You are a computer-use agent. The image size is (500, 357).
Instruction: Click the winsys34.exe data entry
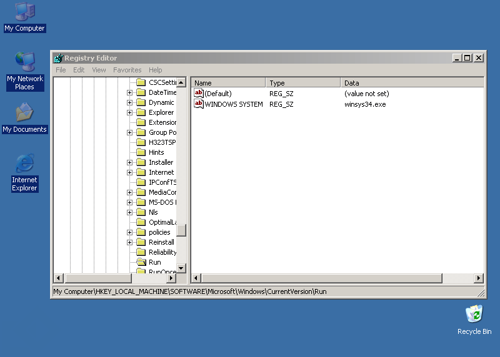click(365, 104)
